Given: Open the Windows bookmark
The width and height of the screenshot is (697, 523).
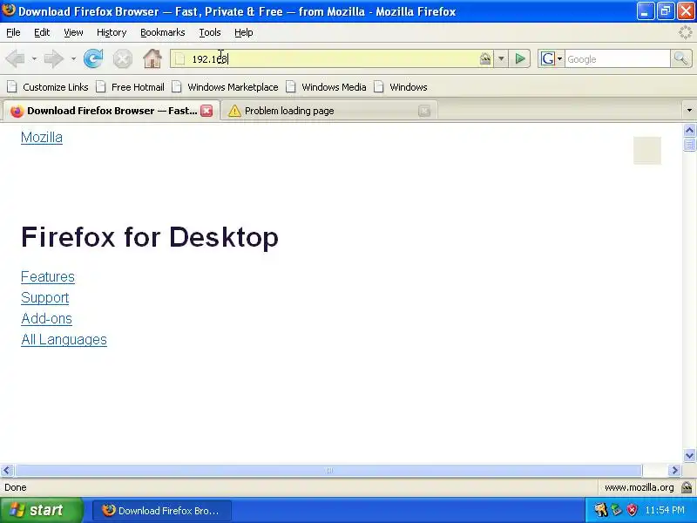Looking at the screenshot, I should click(x=401, y=87).
